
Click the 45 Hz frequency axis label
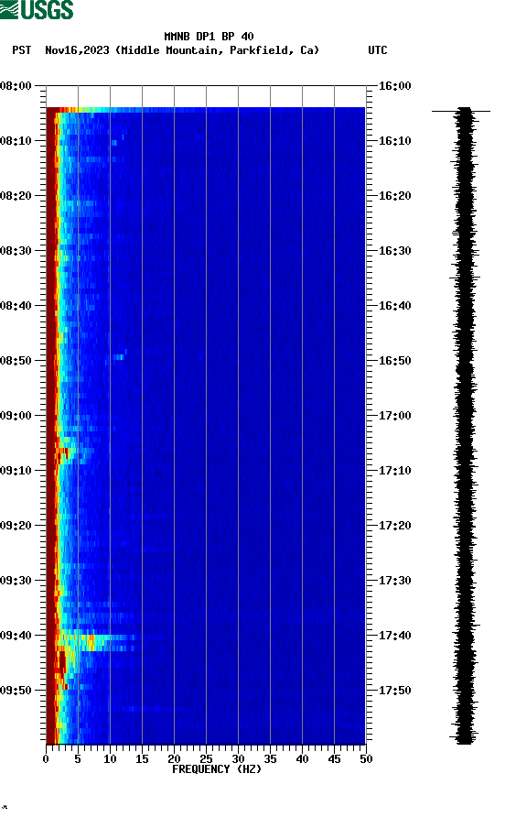334,759
